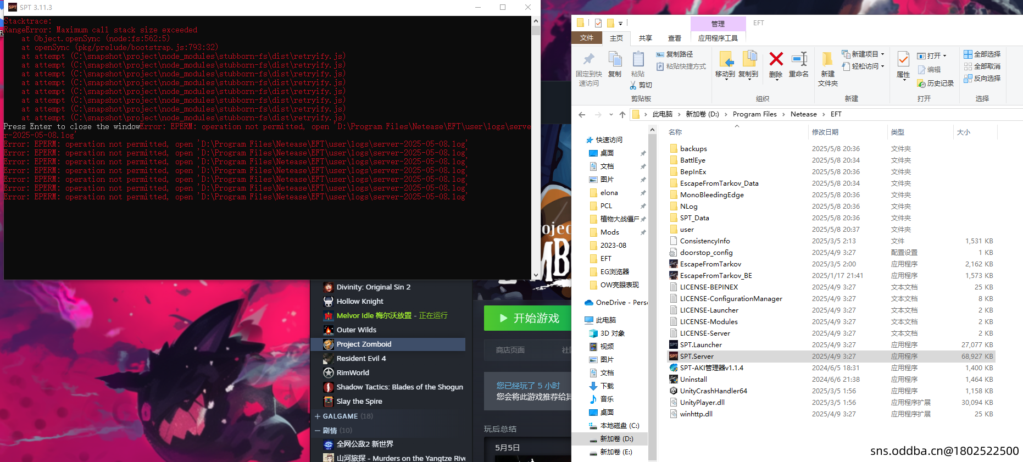Click Netease in the address breadcrumb
This screenshot has width=1023, height=462.
[804, 114]
